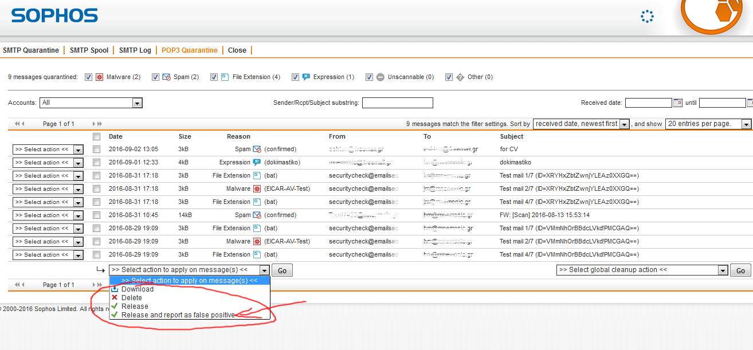Choose Download from the action list
The width and height of the screenshot is (753, 350).
[x=190, y=289]
